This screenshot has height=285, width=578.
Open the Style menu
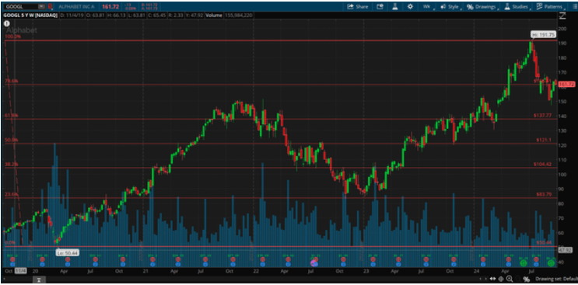tap(450, 7)
